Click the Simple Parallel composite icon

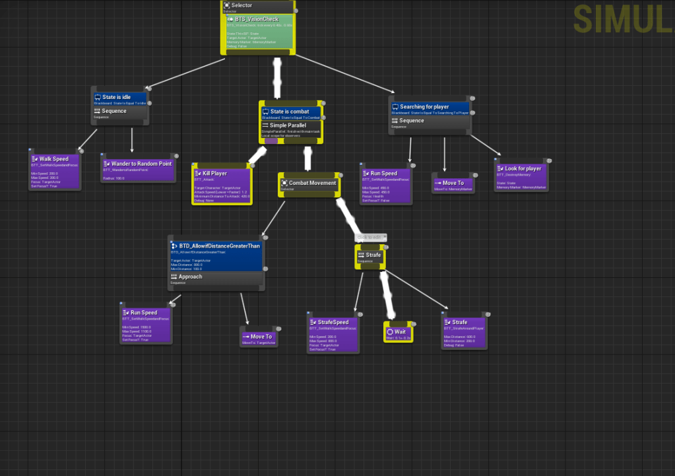[265, 125]
